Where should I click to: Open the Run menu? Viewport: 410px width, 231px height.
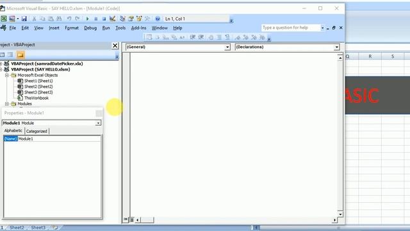[x=106, y=28]
